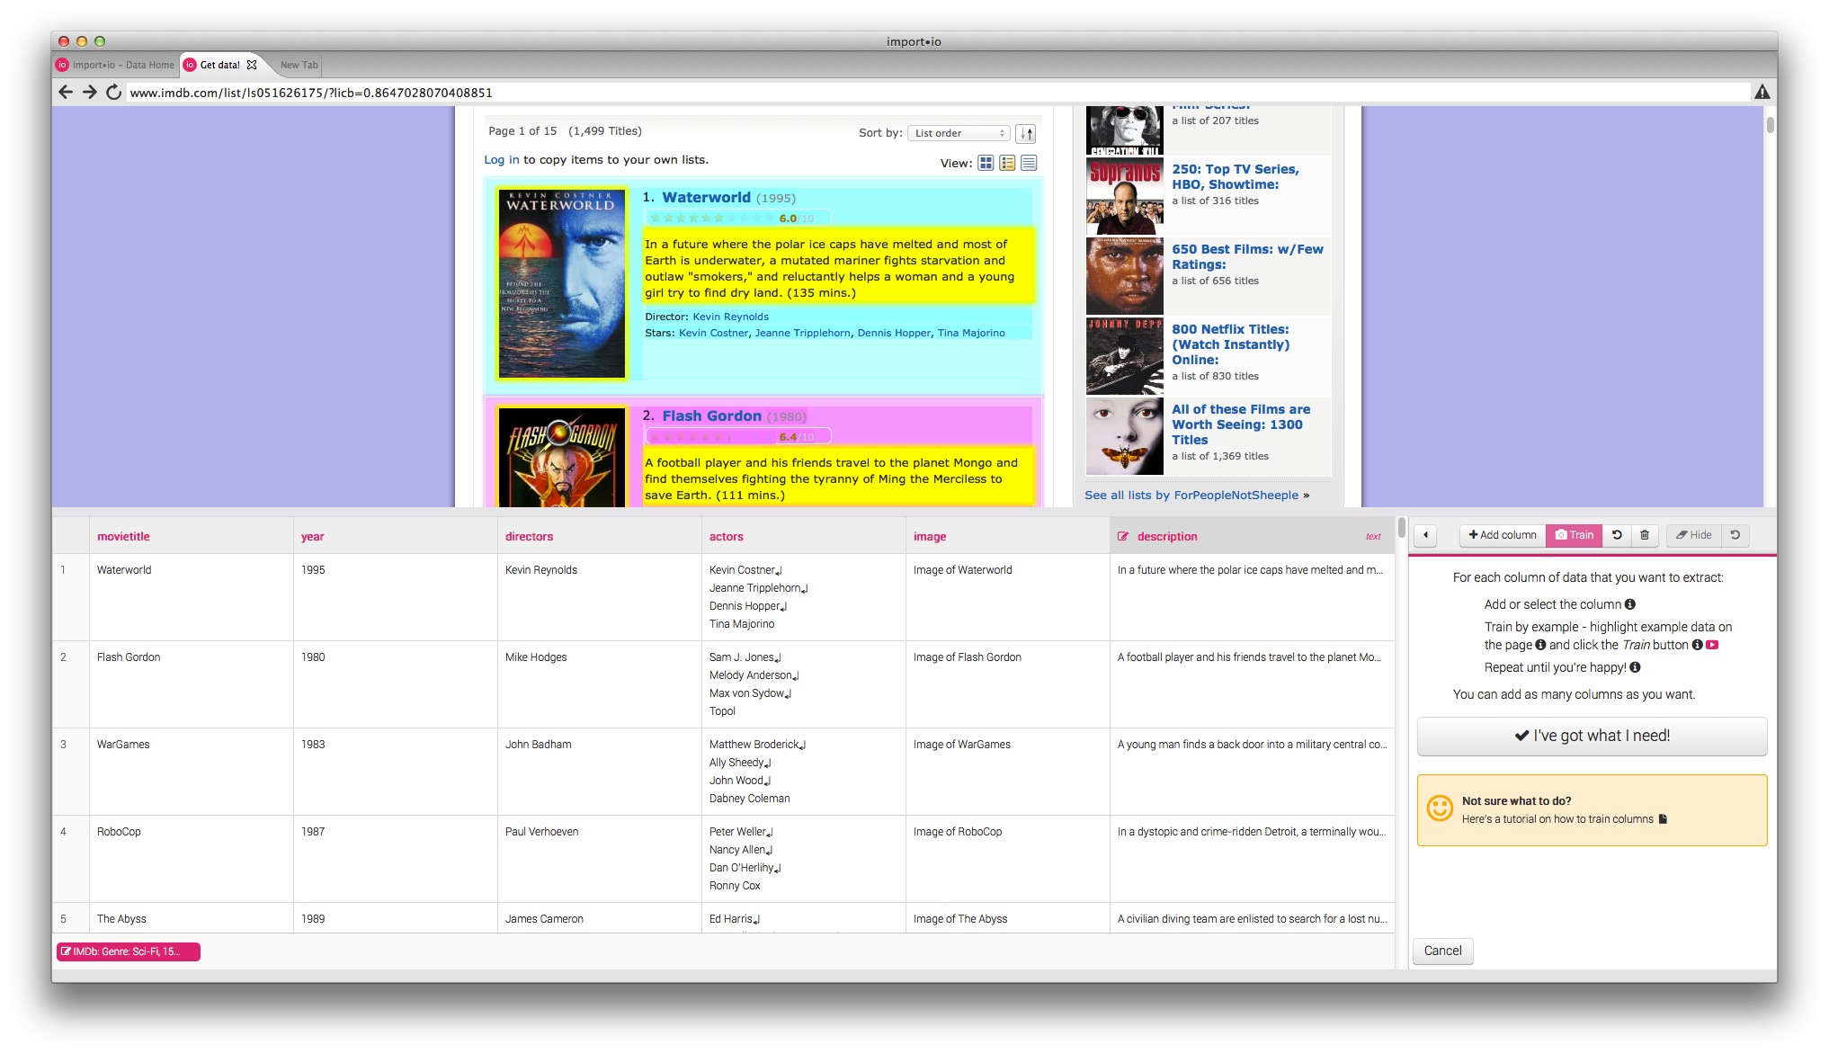Switch to compact text-only view
The height and width of the screenshot is (1054, 1829).
[1029, 163]
